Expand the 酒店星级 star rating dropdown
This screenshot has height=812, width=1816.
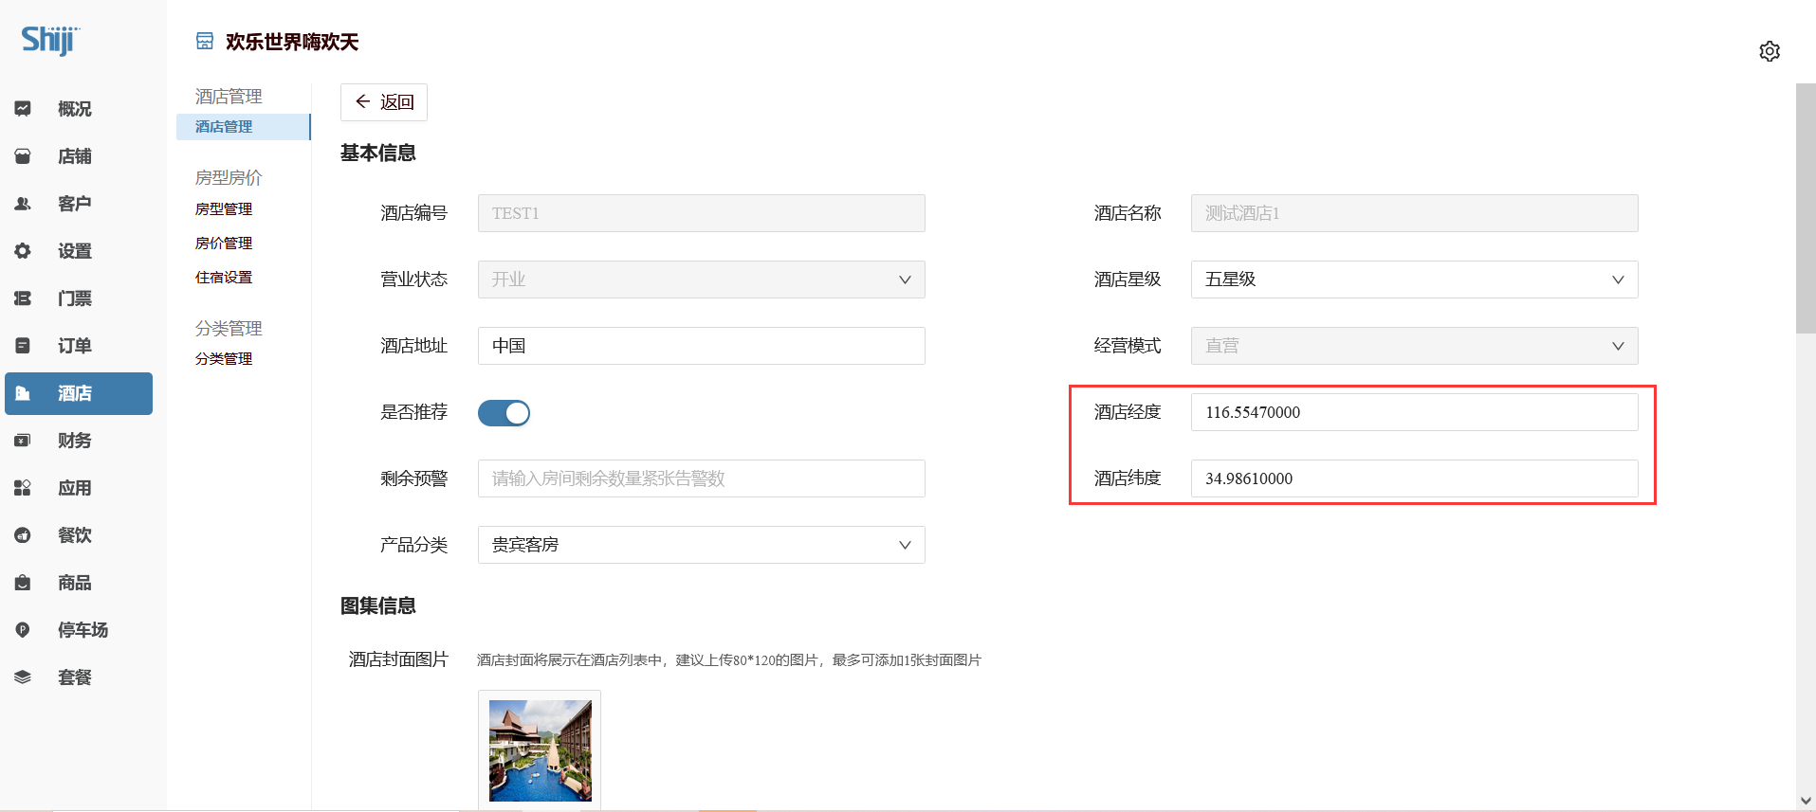(1413, 280)
